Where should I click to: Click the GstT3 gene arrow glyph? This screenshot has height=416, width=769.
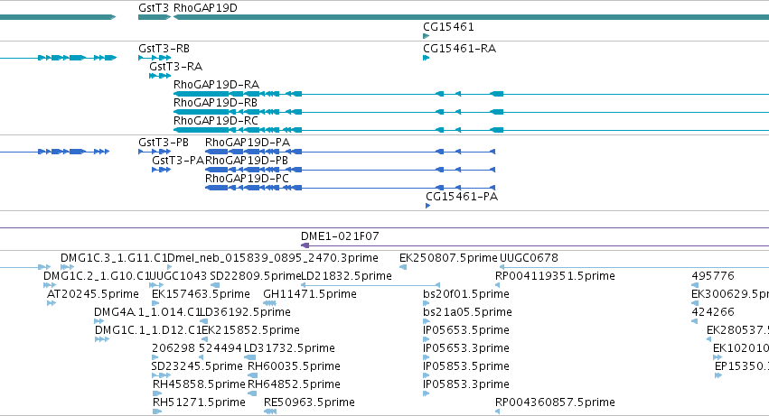(155, 18)
